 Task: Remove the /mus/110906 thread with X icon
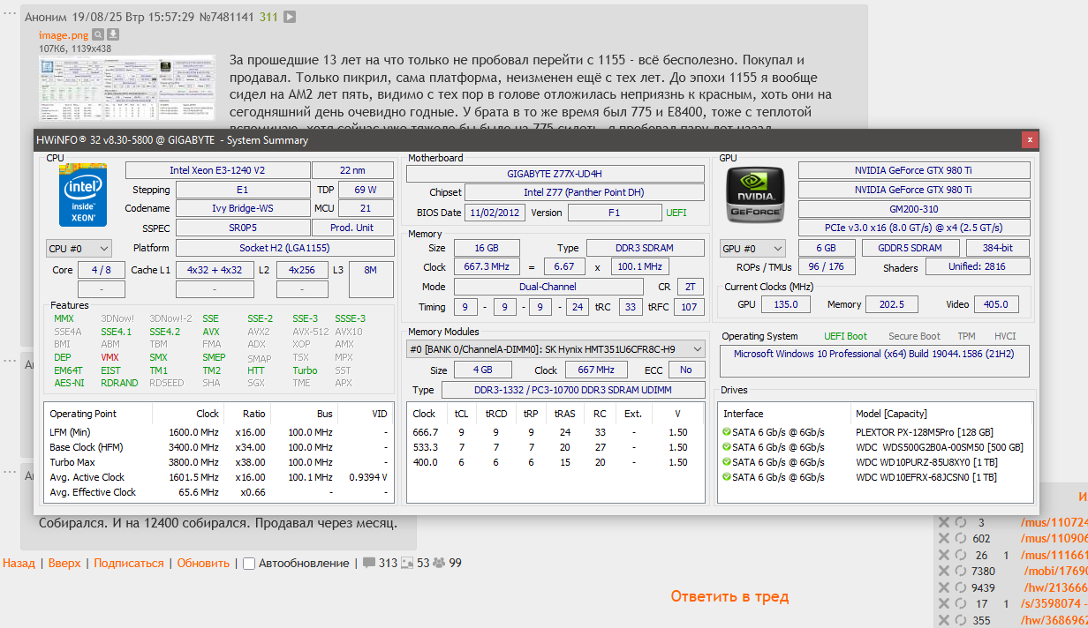943,538
